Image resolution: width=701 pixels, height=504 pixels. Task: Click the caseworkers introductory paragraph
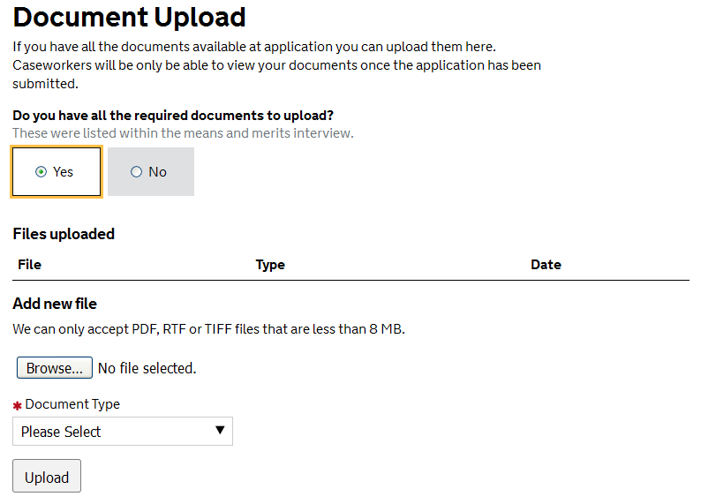click(276, 65)
